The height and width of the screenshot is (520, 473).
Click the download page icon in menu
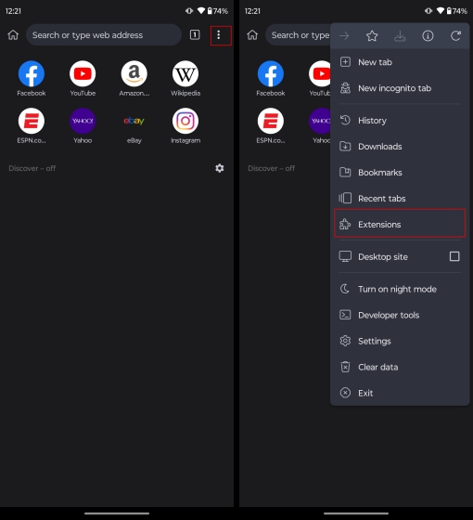(400, 36)
